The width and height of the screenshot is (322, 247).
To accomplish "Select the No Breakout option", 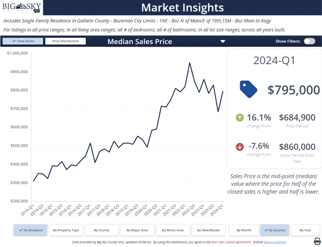I will click(31, 230).
